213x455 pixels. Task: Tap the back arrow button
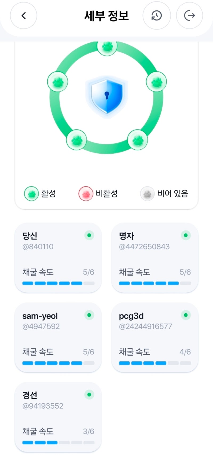(23, 16)
